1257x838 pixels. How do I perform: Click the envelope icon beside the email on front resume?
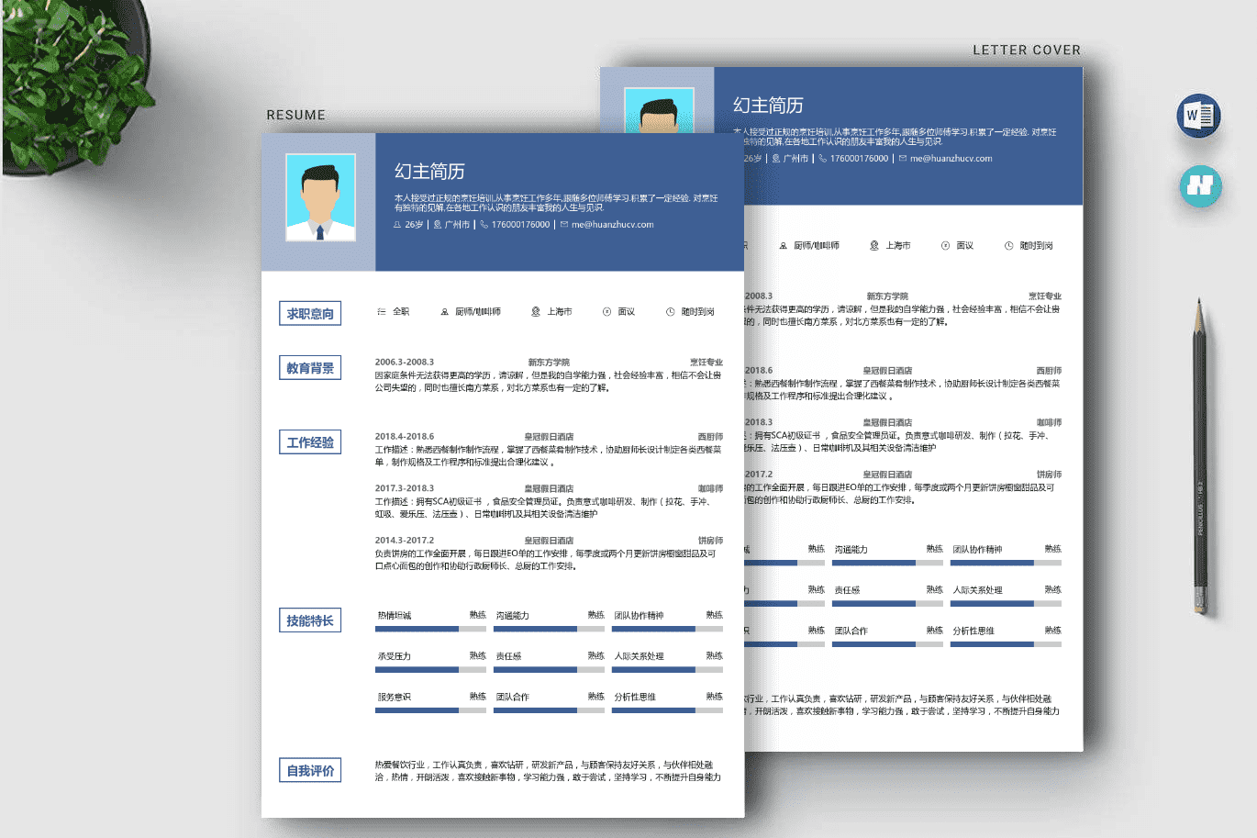[564, 225]
